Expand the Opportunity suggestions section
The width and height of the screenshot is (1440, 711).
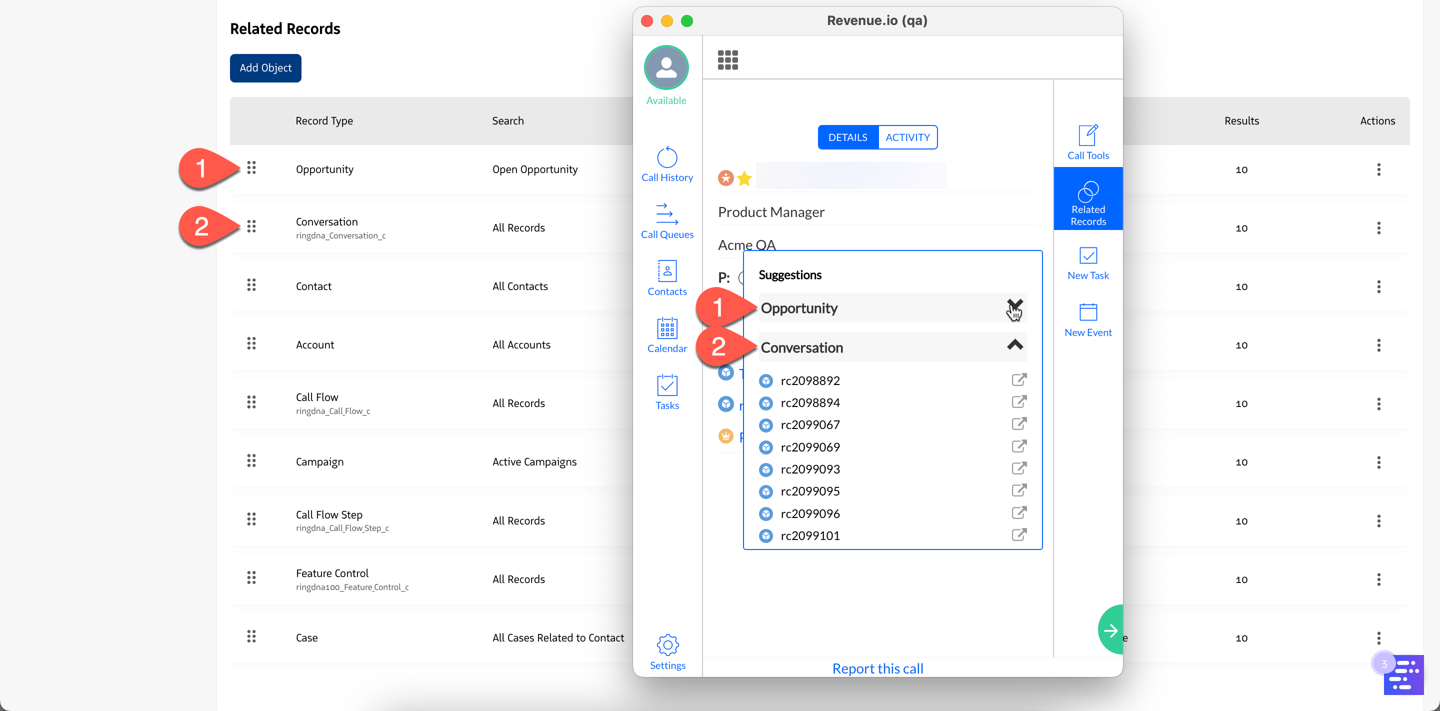1014,307
